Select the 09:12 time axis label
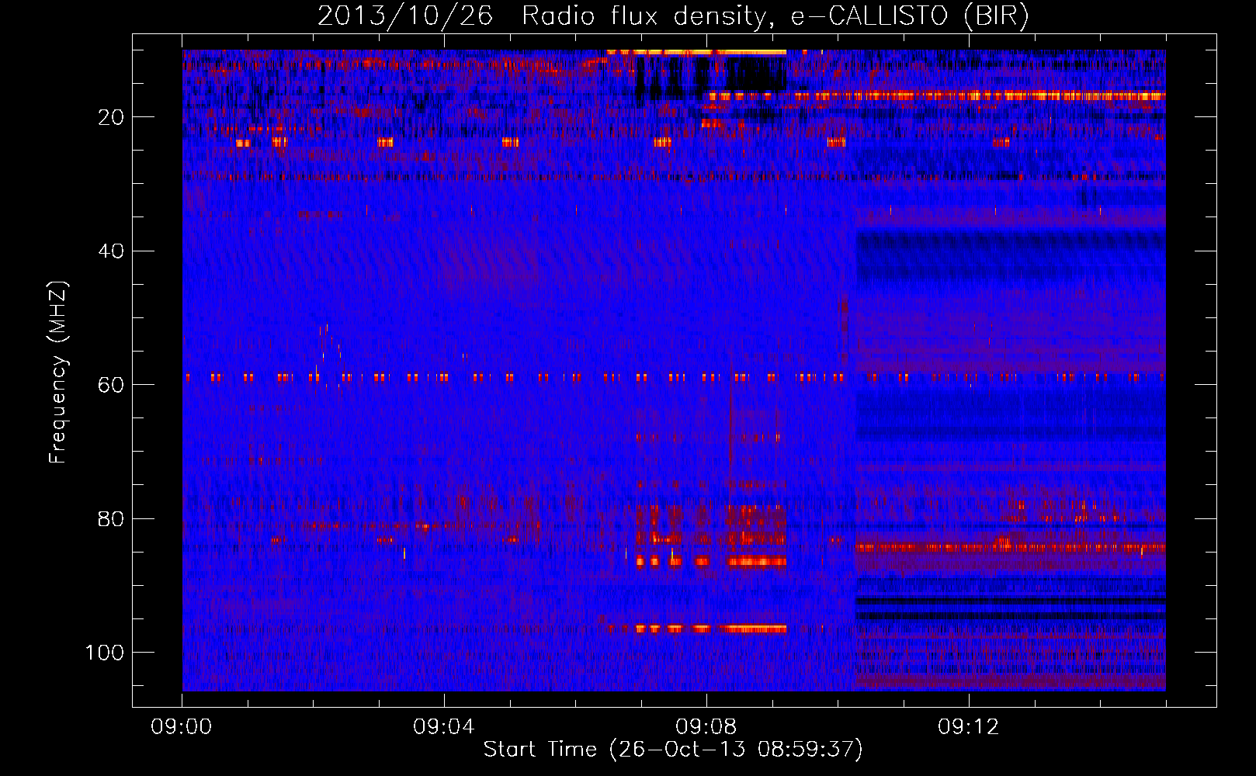 click(x=969, y=727)
